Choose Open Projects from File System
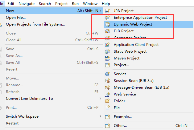The width and height of the screenshot is (194, 130). point(35,24)
